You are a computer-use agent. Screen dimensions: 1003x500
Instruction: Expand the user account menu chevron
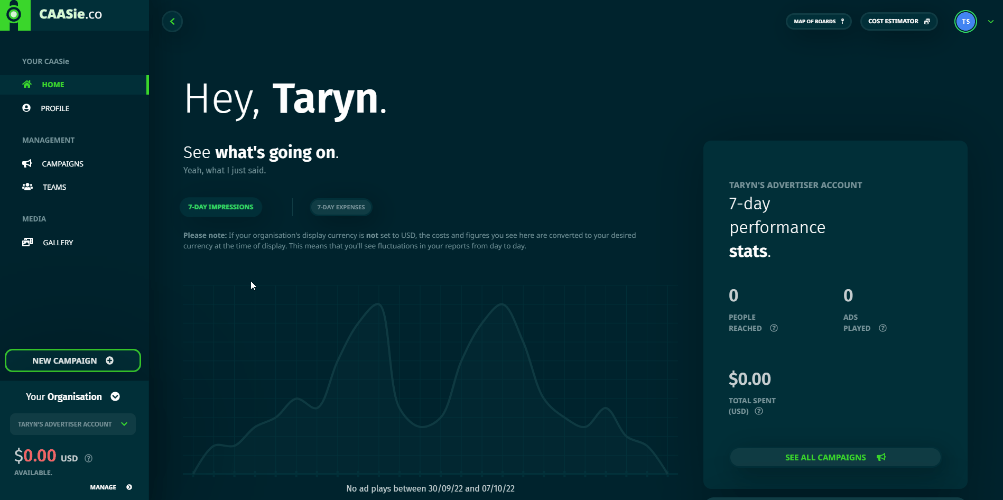[x=991, y=22]
